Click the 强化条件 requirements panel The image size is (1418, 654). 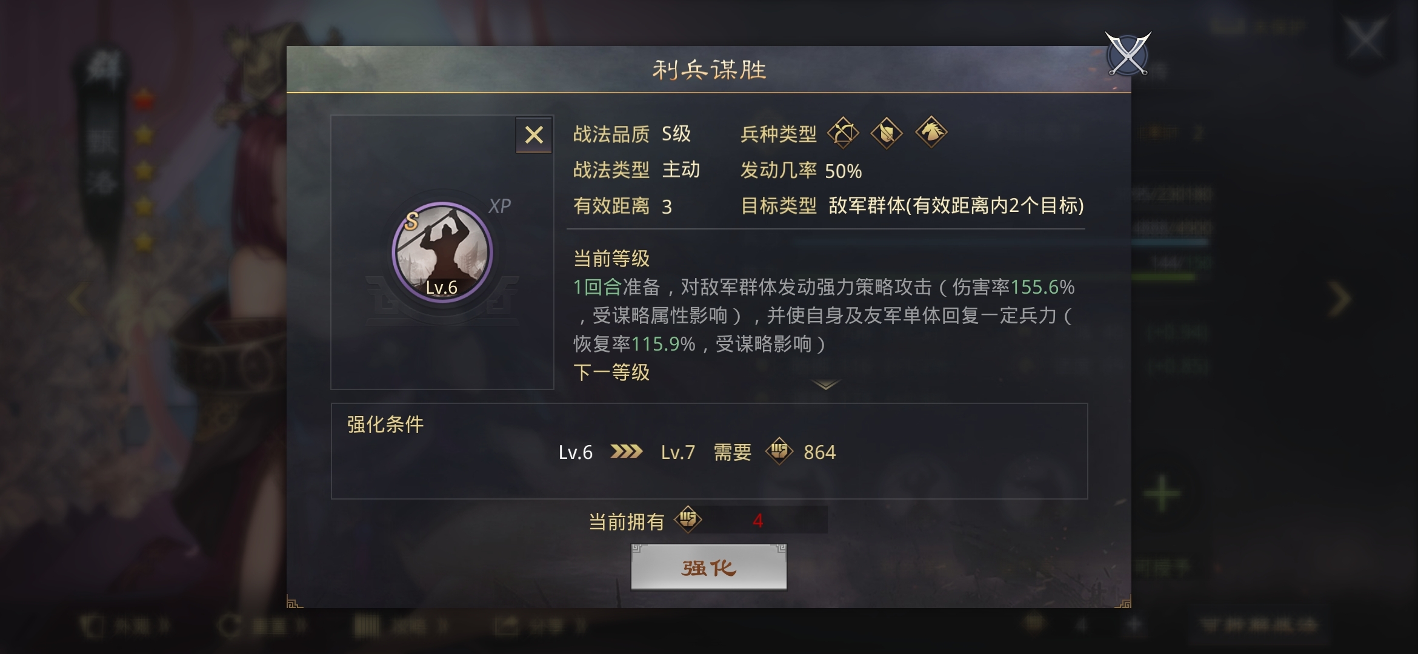709,451
